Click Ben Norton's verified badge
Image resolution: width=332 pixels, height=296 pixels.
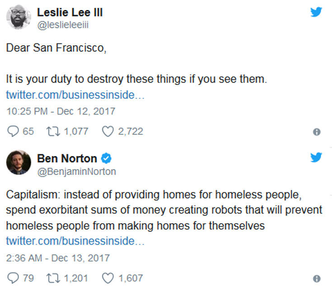(x=107, y=159)
